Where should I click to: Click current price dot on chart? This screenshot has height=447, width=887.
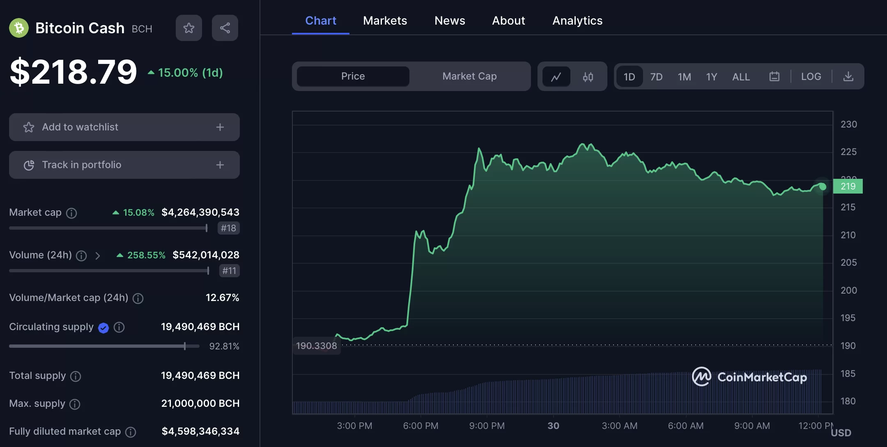[823, 187]
